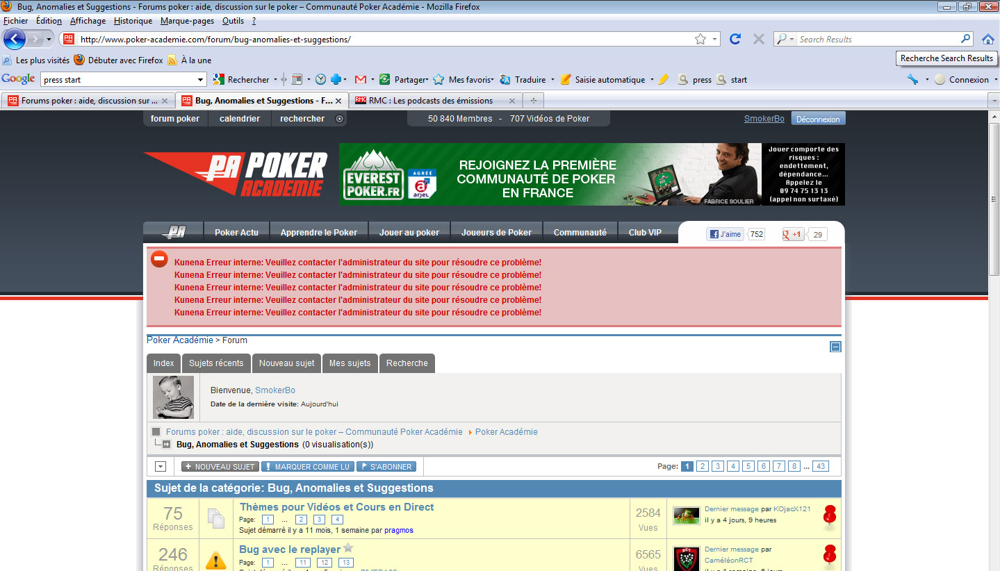Click the Google +1 button
Image resolution: width=1000 pixels, height=571 pixels.
coord(793,234)
